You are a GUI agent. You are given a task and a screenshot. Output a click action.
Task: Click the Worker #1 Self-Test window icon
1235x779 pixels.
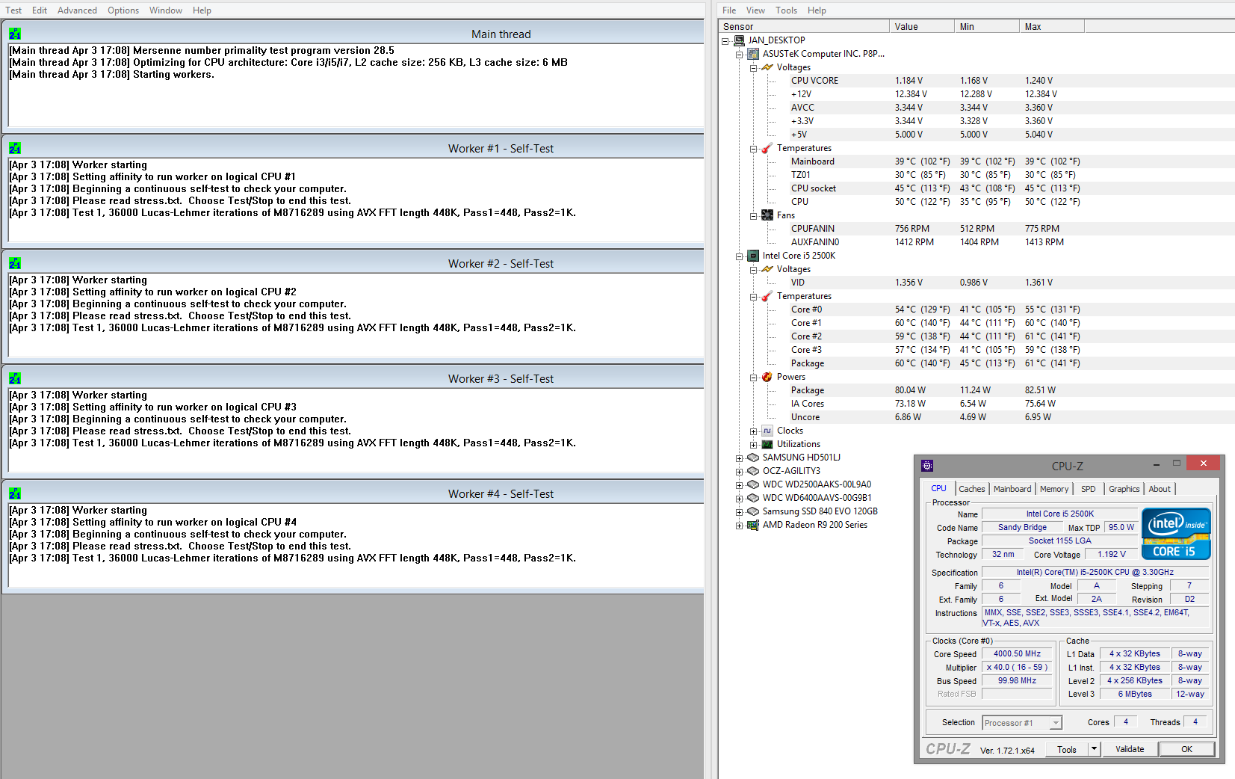point(15,148)
